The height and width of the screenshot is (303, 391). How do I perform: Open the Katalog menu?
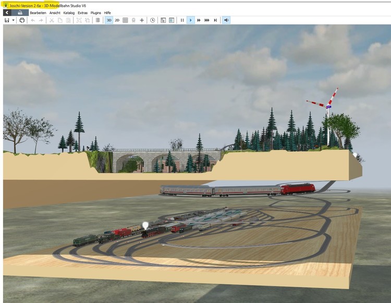69,13
